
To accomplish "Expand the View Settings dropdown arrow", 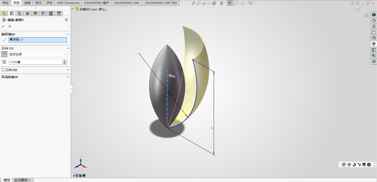I will click(x=254, y=3).
